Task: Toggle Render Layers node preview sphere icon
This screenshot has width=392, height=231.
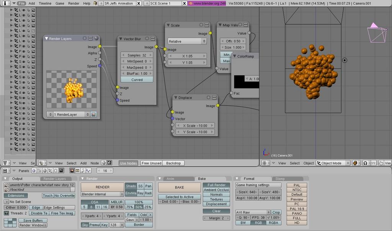Action: [x=96, y=38]
